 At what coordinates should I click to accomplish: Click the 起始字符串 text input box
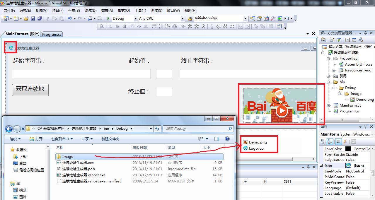click(81, 74)
